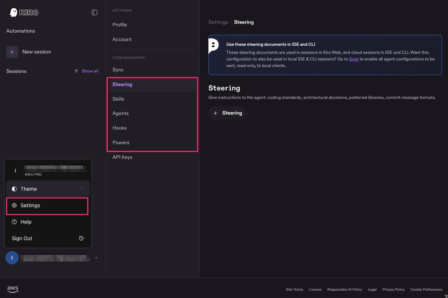448x298 pixels.
Task: Open Legal footer link
Action: click(372, 289)
